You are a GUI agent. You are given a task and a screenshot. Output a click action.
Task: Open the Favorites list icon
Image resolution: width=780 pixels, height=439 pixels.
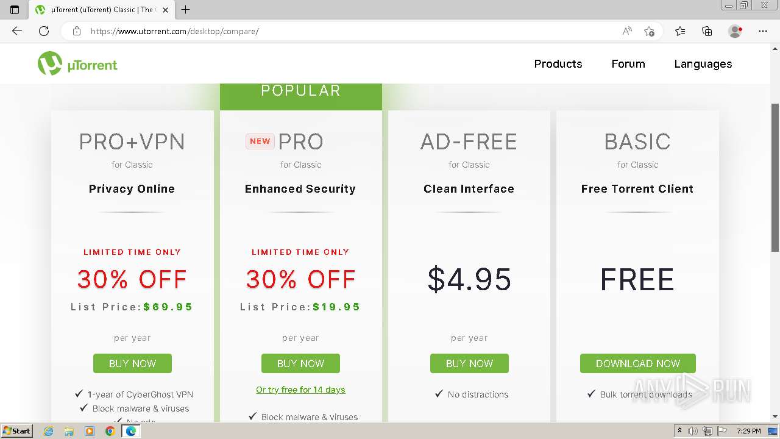680,31
